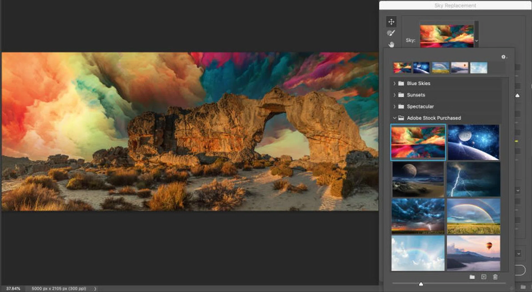This screenshot has width=532, height=292.
Task: Expand the Sunsets folder
Action: pyautogui.click(x=394, y=95)
